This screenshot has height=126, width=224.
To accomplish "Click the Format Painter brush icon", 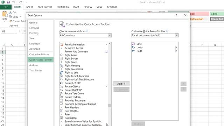I will [10, 21].
